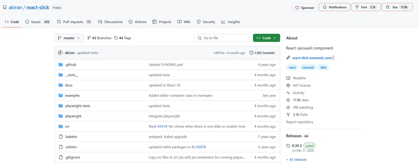
Task: Click the src folder icon
Action: coord(61,126)
